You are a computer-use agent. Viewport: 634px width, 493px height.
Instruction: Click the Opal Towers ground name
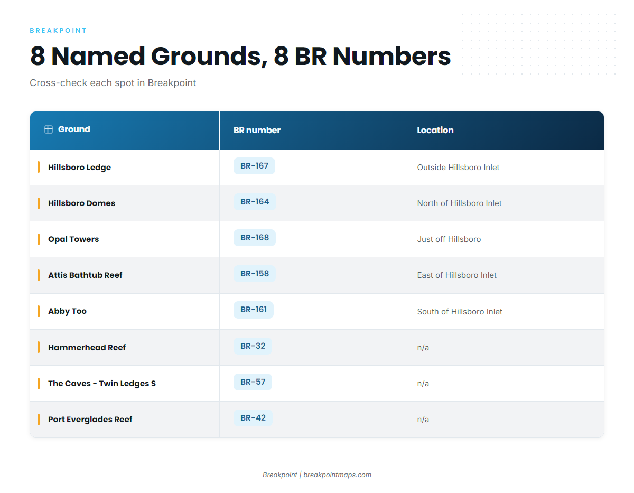[73, 239]
